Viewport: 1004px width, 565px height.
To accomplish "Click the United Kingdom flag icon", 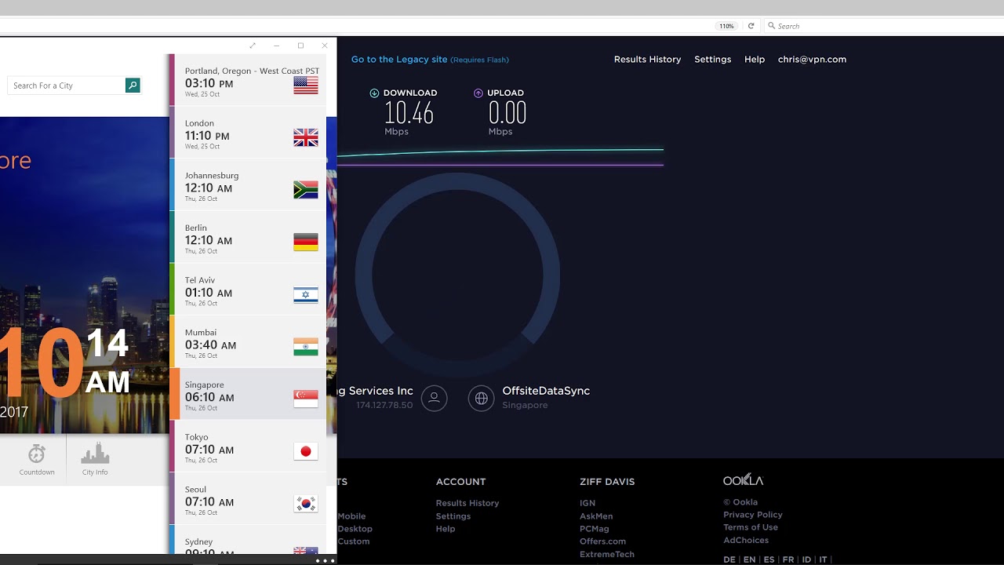I will (x=306, y=137).
